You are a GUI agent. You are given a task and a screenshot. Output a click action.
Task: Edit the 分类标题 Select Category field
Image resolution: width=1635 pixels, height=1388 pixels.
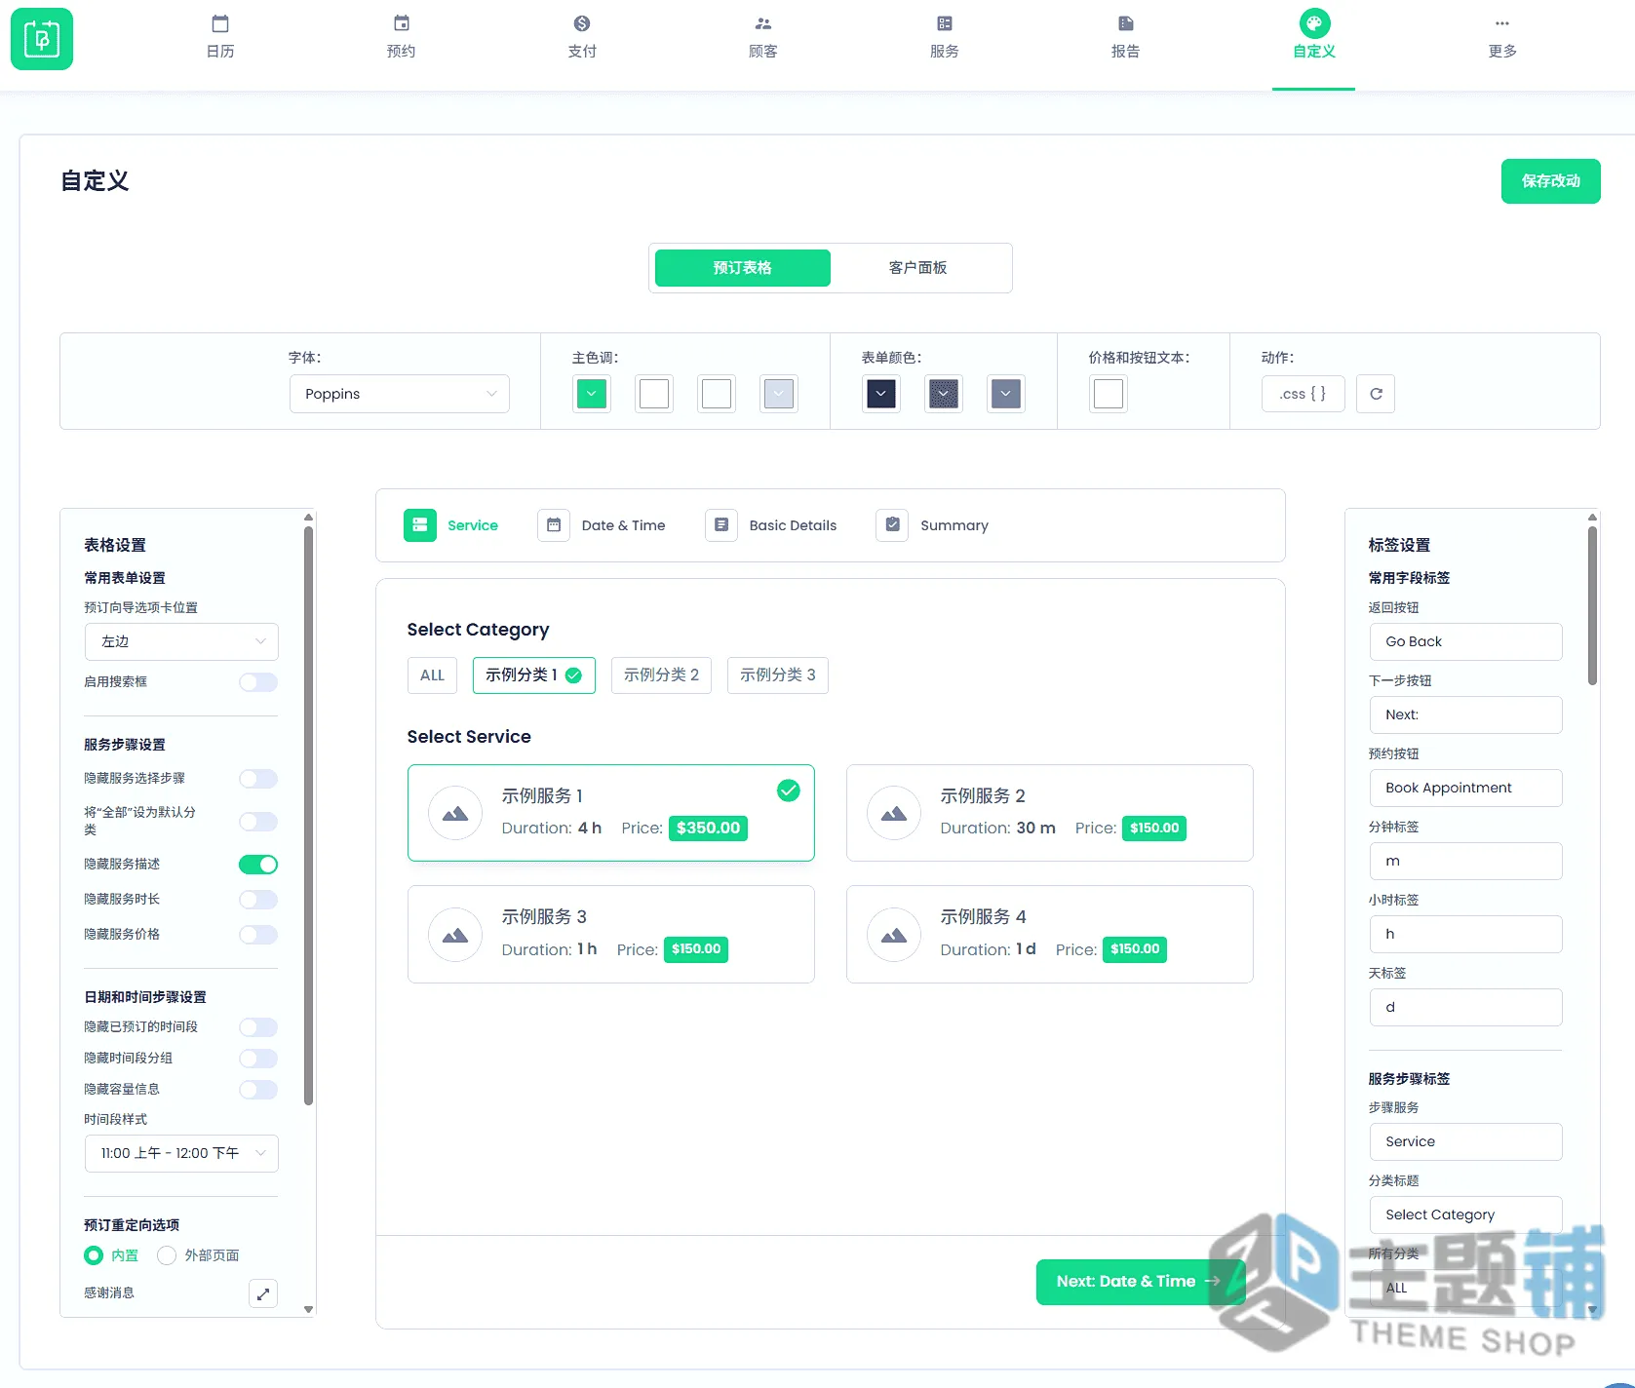[1466, 1214]
